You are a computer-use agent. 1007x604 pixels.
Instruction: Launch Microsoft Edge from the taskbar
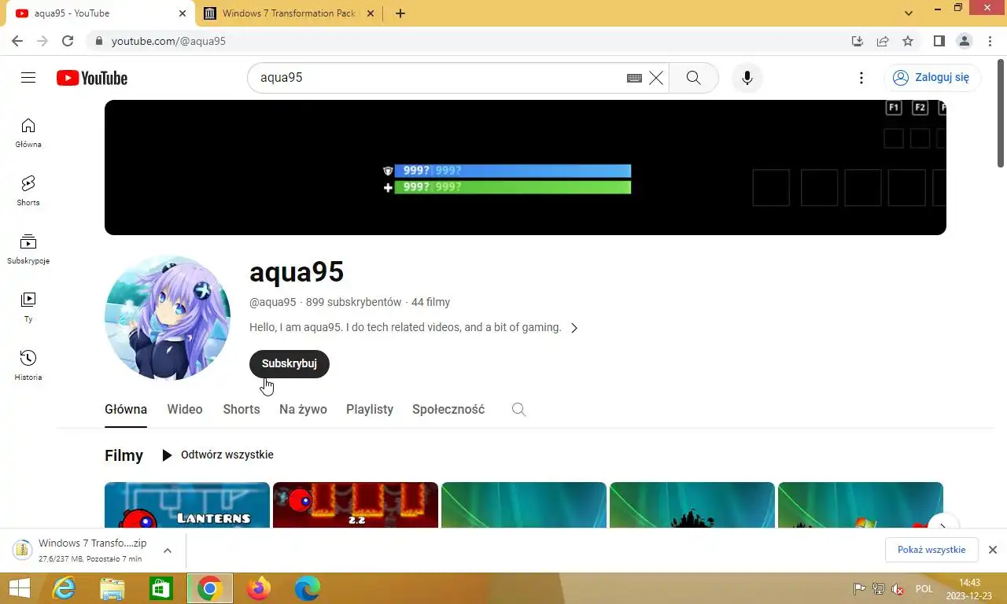pos(307,588)
